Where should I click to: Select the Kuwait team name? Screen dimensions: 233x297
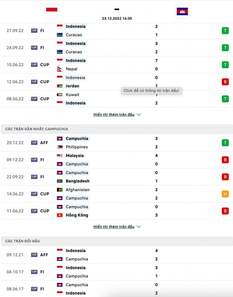pos(73,95)
